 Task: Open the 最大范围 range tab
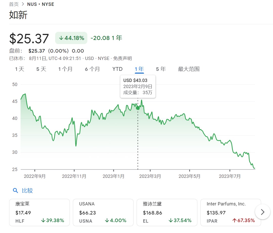pos(189,69)
